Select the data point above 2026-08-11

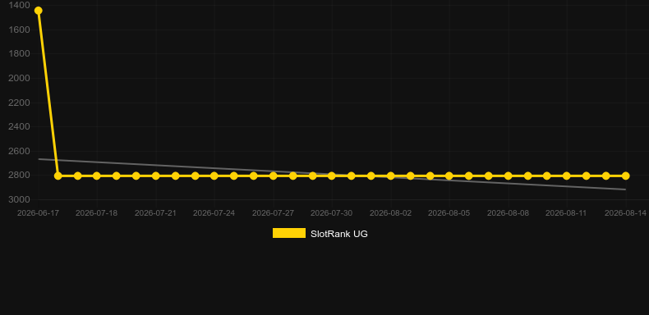[567, 176]
